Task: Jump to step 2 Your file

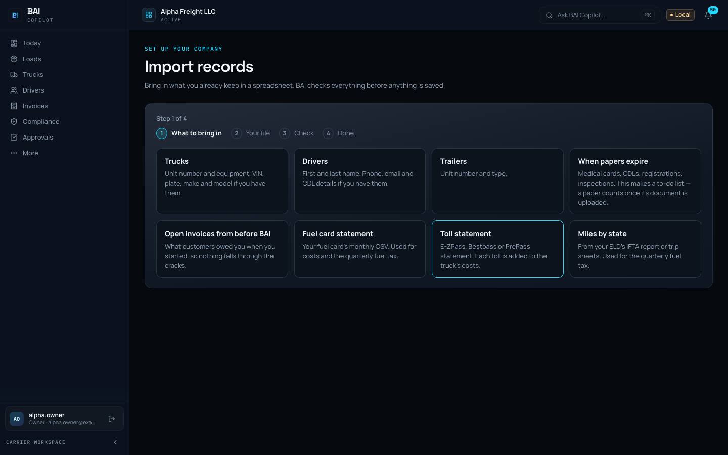Action: 250,133
